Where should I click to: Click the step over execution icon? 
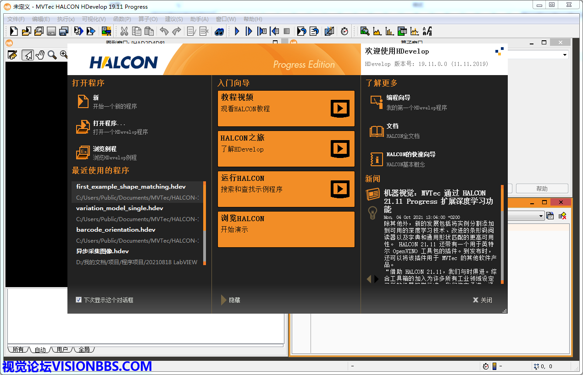249,31
